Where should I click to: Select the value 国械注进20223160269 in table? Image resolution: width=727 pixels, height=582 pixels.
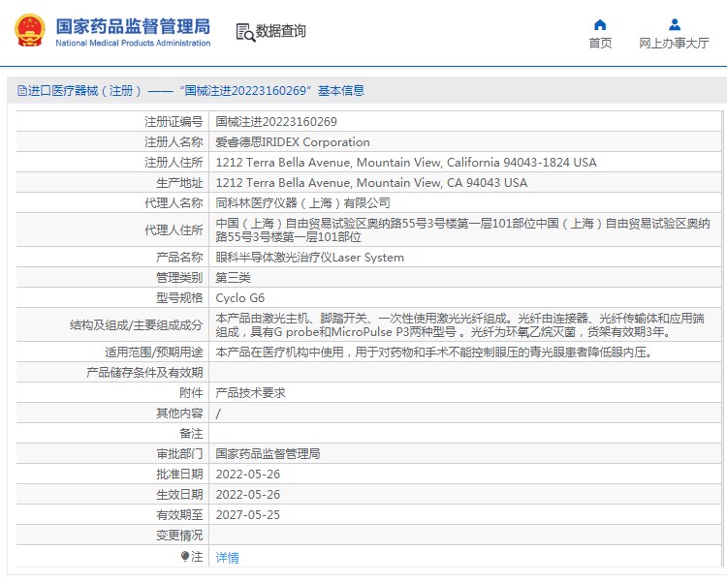click(276, 122)
